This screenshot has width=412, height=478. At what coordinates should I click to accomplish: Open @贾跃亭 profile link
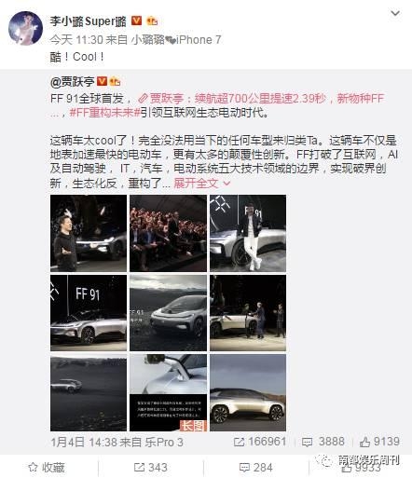(x=73, y=81)
